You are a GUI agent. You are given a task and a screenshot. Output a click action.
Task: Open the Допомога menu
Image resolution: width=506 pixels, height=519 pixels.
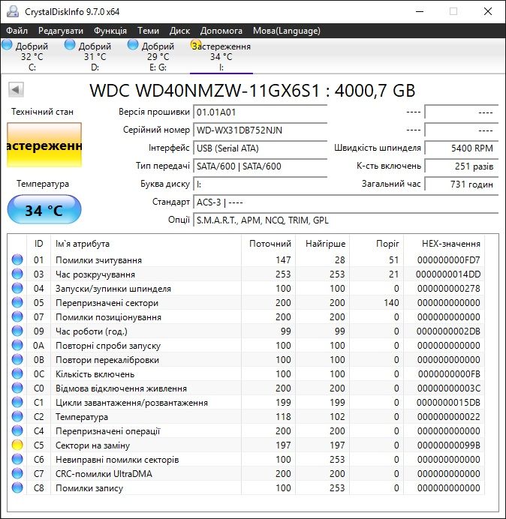point(221,31)
